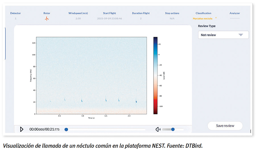This screenshot has width=256, height=151.
Task: Open the Review Type dropdown
Action: point(223,35)
